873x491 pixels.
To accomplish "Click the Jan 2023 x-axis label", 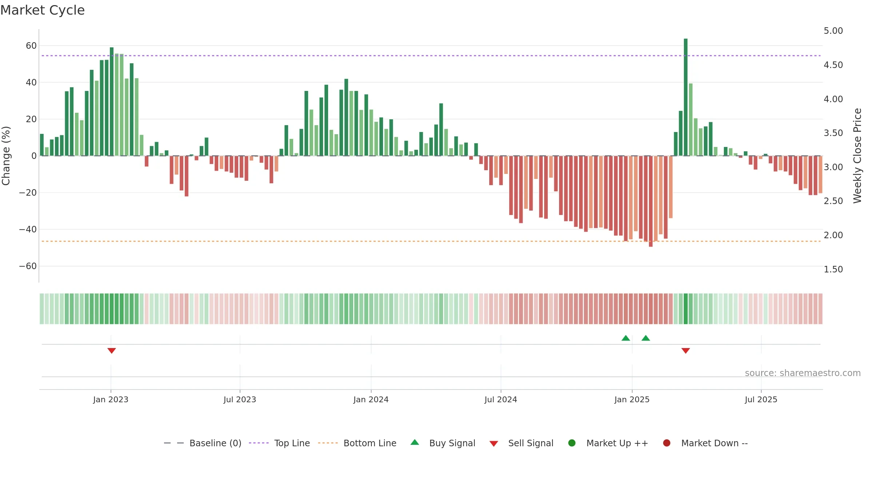I will click(111, 399).
